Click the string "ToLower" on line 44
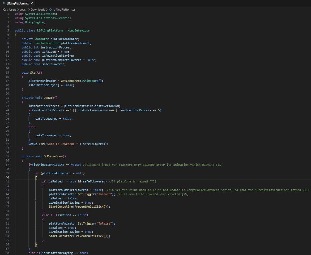Screen dimensions: 311x255 coord(104,194)
